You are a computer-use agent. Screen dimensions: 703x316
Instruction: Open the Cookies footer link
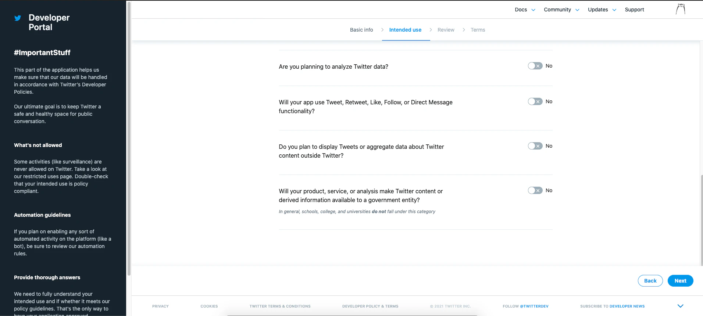click(x=209, y=306)
